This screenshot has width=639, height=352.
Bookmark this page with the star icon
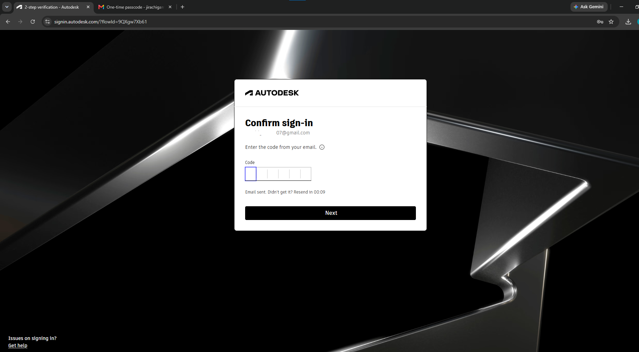point(611,22)
